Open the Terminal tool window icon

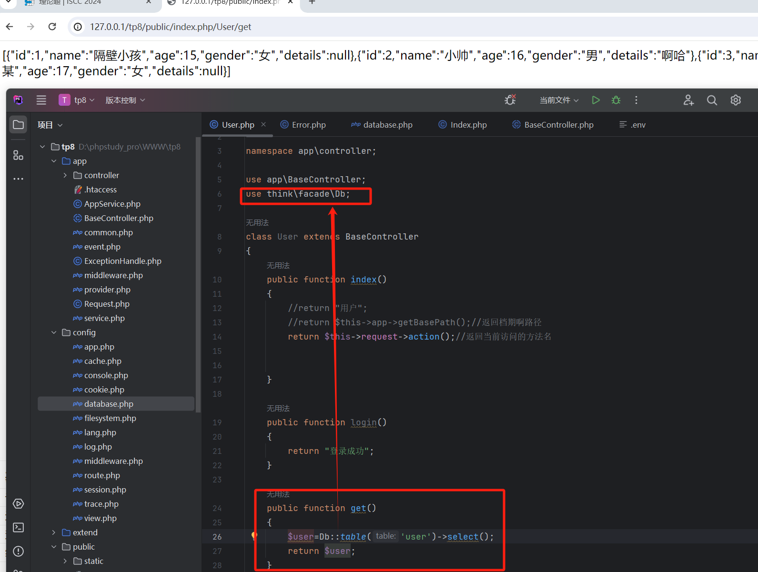click(x=18, y=528)
